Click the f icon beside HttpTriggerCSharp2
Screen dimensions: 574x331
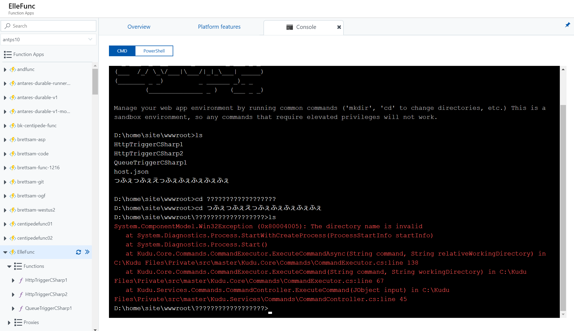[x=21, y=294]
